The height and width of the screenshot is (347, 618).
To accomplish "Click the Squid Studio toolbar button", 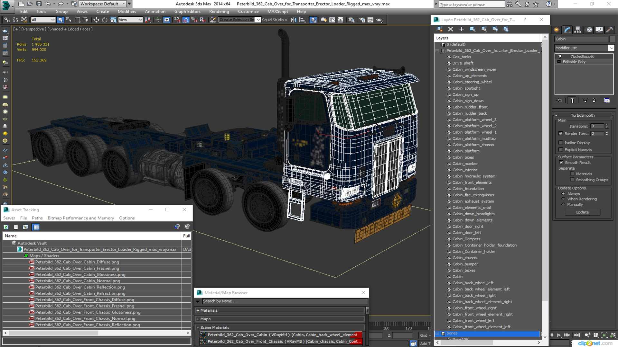I will 274,20.
